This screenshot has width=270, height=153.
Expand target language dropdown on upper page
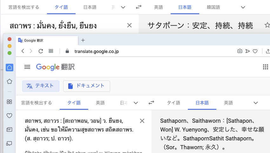click(243, 7)
